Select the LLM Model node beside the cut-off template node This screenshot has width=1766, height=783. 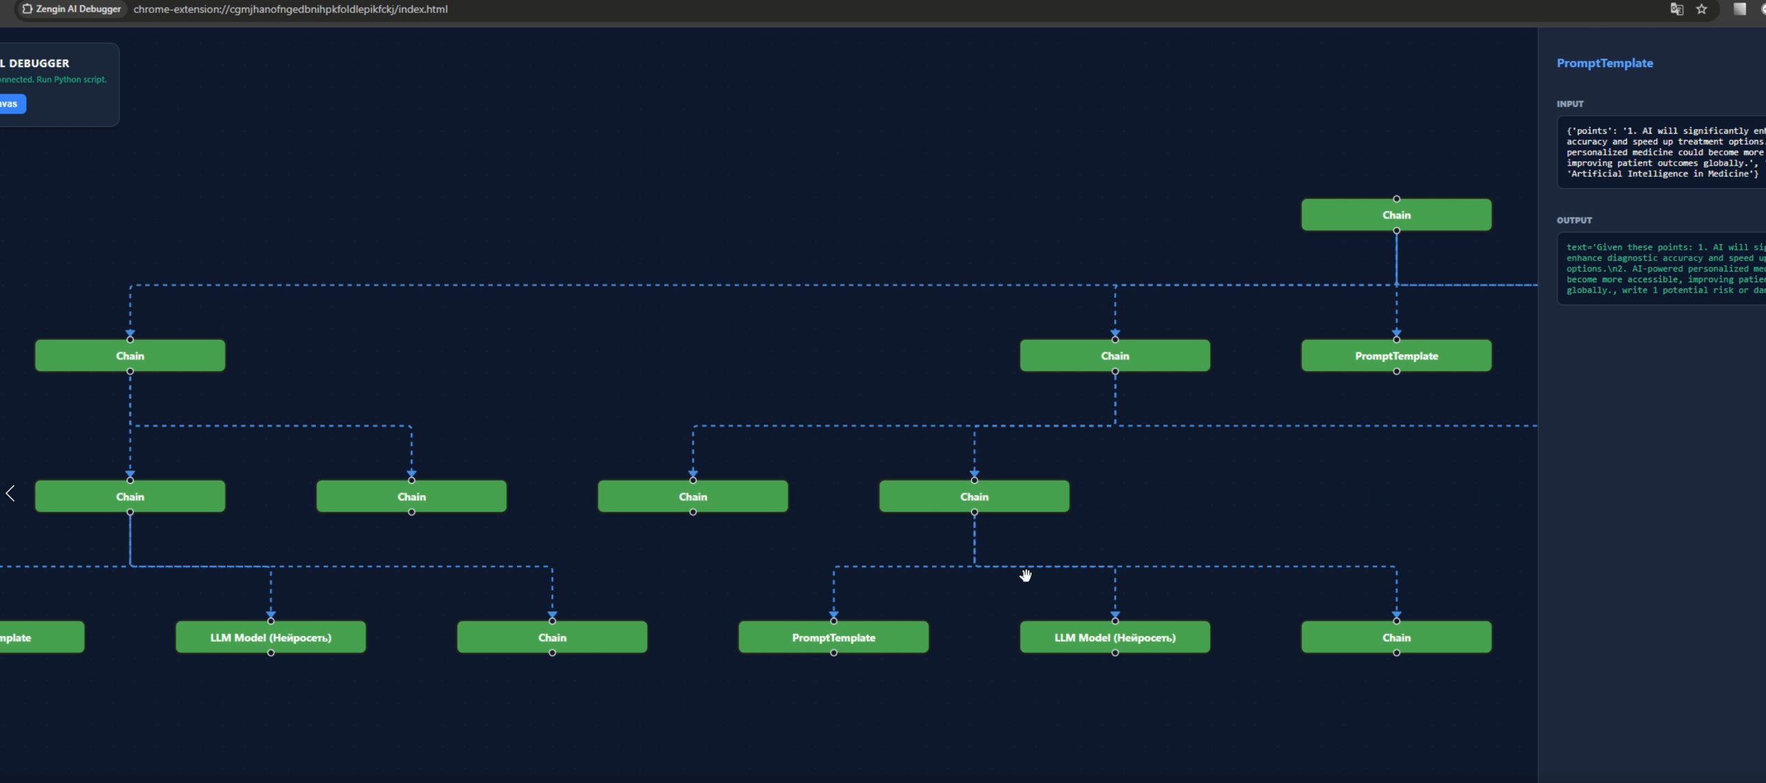270,637
